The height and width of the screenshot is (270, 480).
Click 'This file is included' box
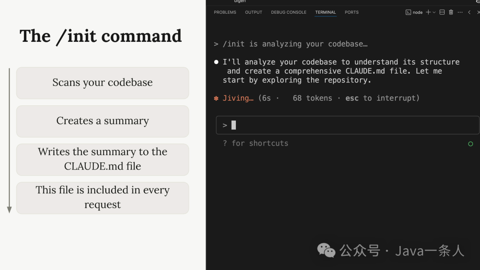click(103, 197)
